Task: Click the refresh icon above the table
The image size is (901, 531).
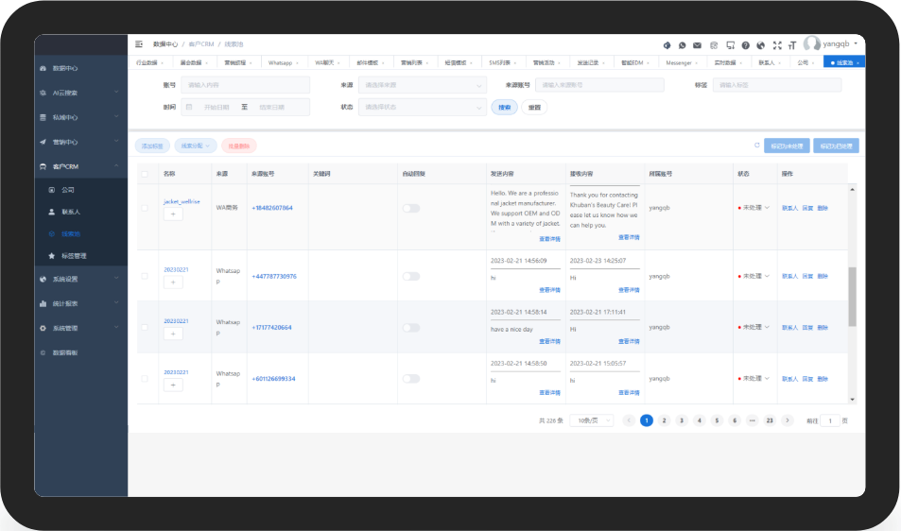Action: (x=756, y=146)
